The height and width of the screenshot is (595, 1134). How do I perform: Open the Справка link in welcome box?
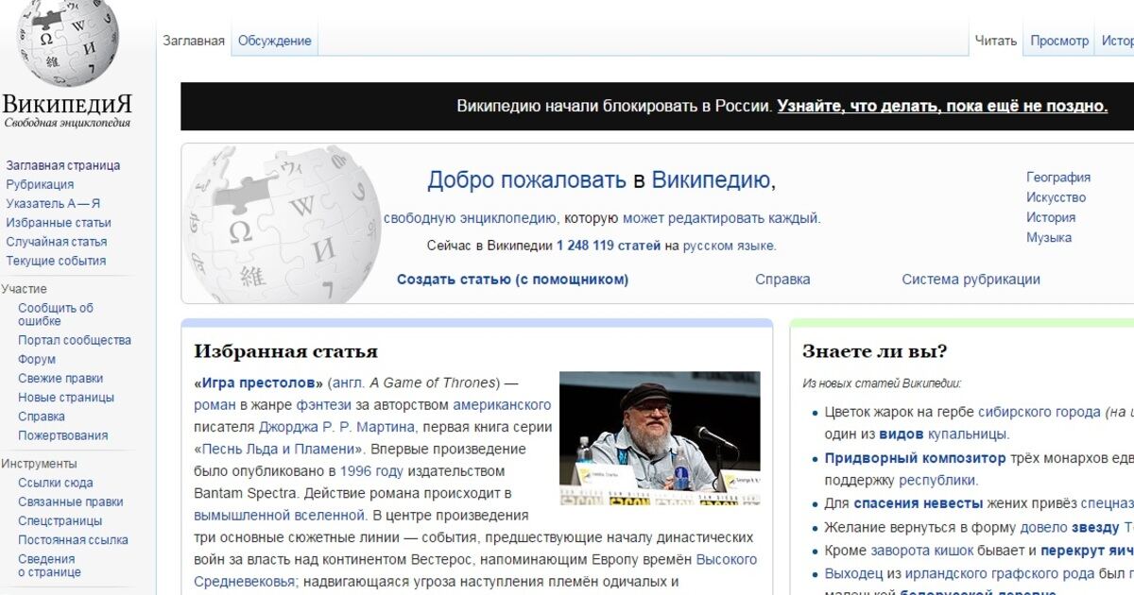[782, 280]
